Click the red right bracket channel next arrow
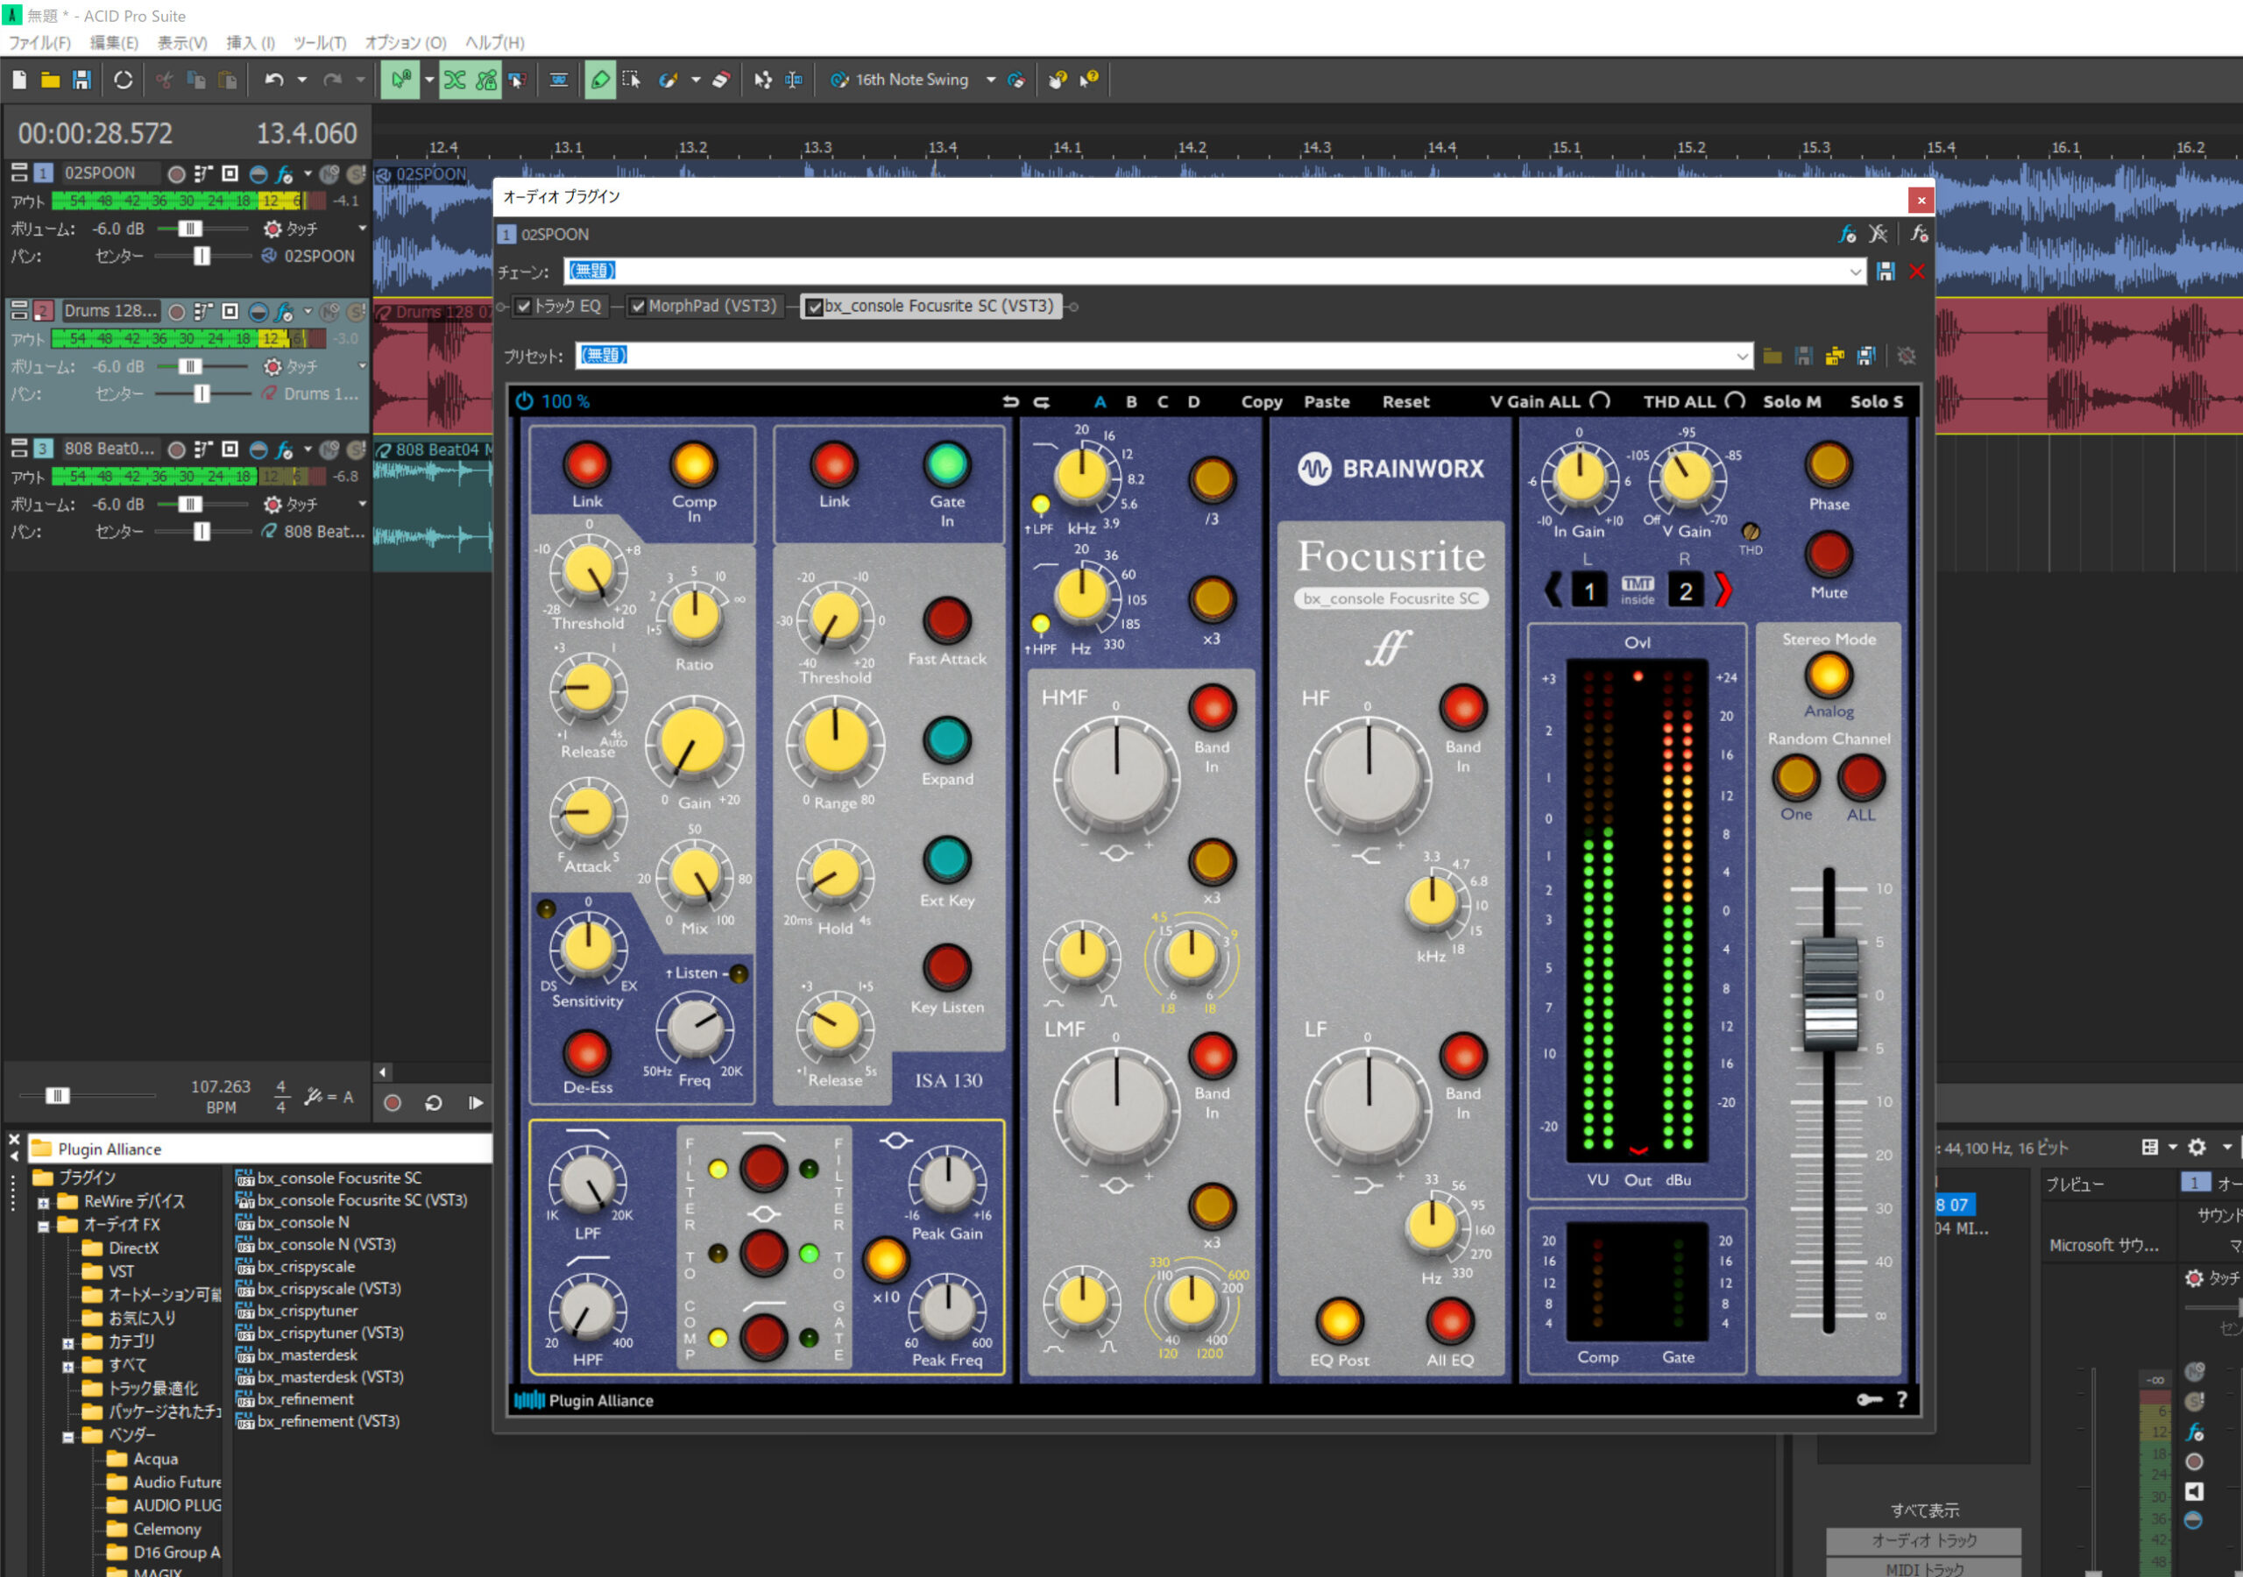Viewport: 2243px width, 1577px height. coord(1723,590)
